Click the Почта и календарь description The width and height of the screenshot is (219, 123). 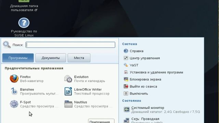pyautogui.click(x=90, y=81)
